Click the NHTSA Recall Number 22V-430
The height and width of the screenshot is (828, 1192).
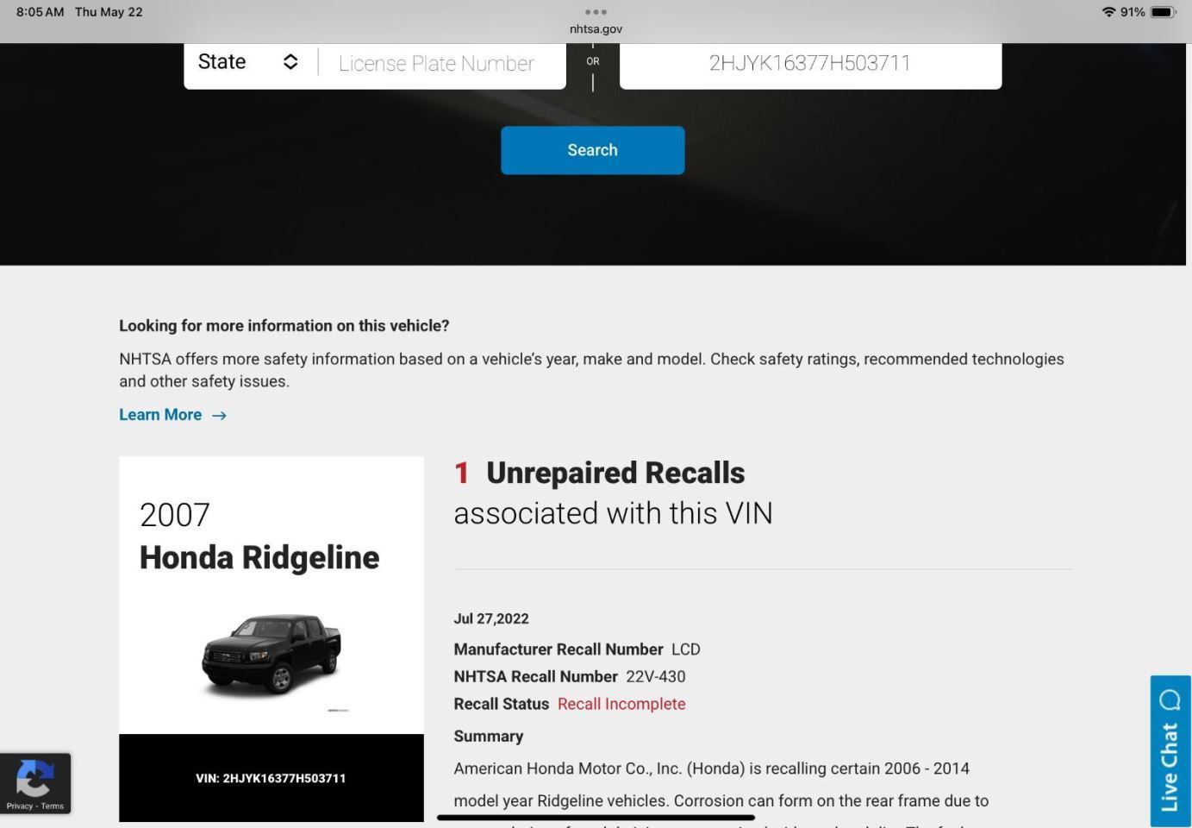point(656,677)
